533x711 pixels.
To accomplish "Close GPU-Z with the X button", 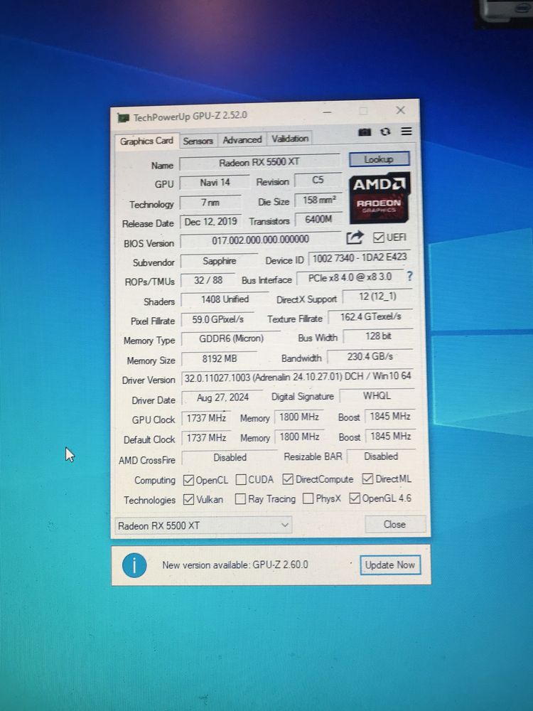I will coord(400,110).
